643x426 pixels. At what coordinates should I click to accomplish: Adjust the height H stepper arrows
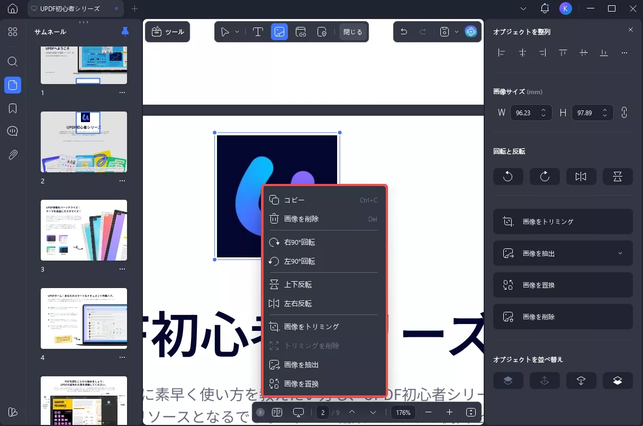(x=604, y=113)
